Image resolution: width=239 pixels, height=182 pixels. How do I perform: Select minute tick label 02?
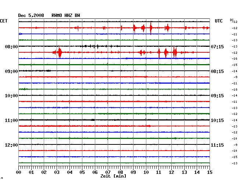tap(44, 172)
